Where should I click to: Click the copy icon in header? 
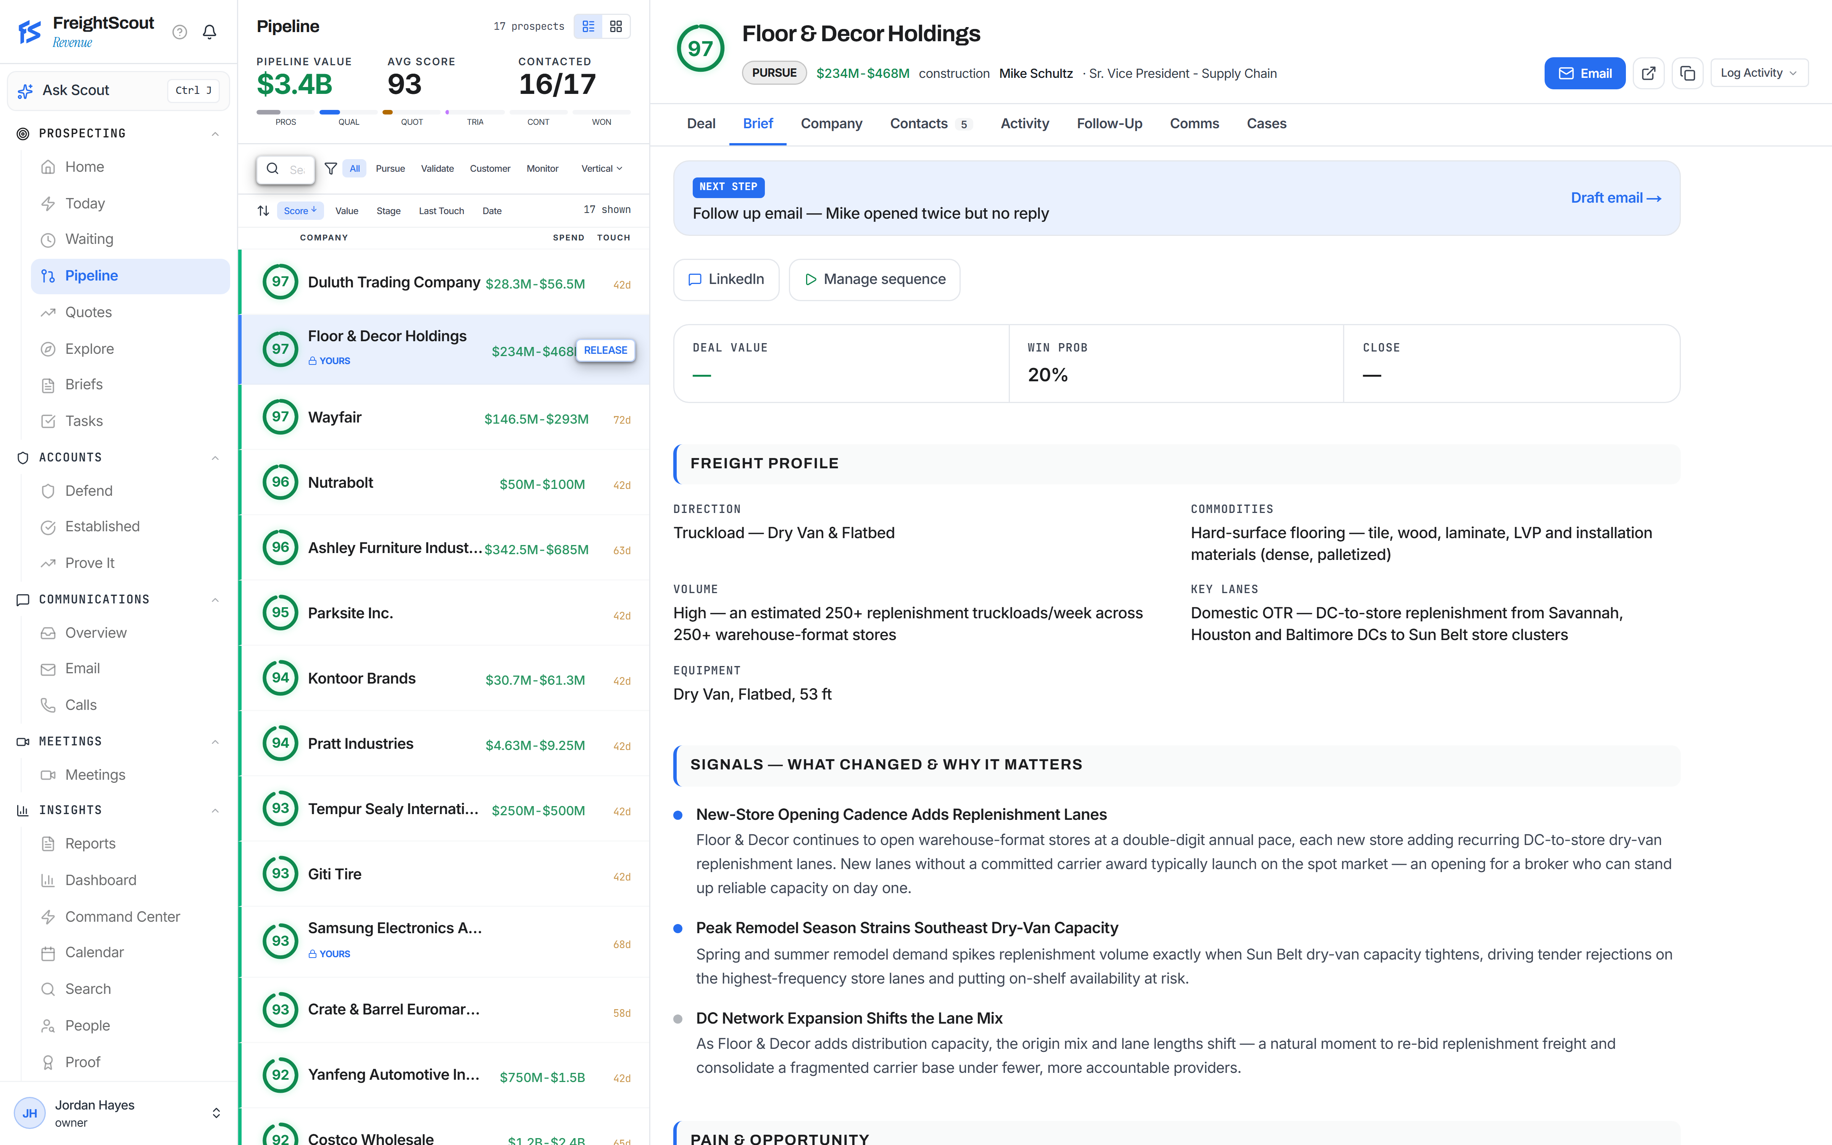(x=1687, y=73)
